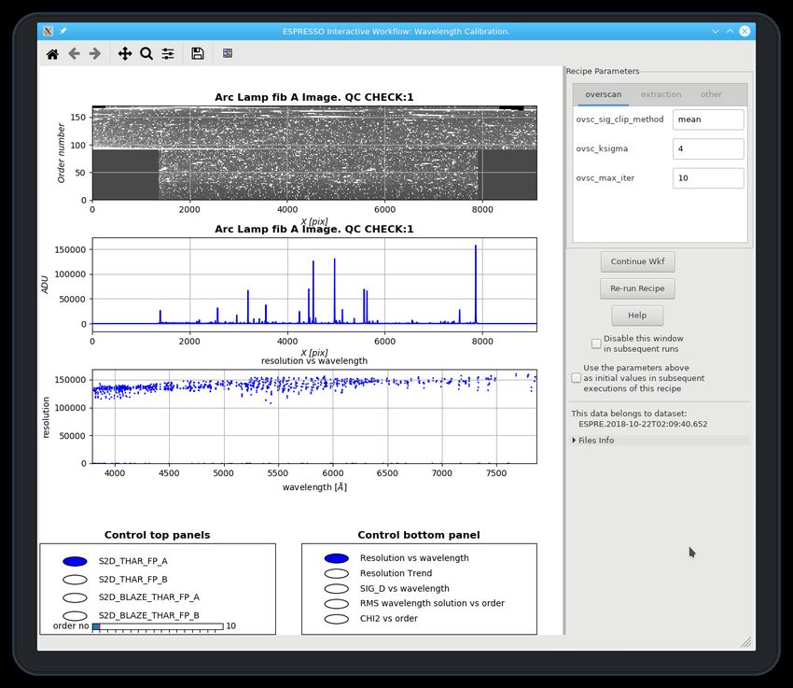Screen dimensions: 793x688
Task: Click the 'Control top panels' heading
Action: (158, 535)
